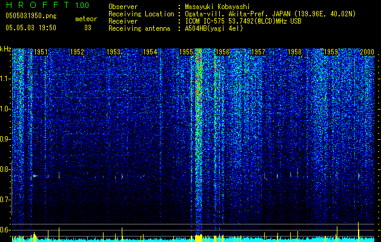Select the A504HB(yagi 4el) antenna text
The image size is (381, 242).
click(x=214, y=28)
